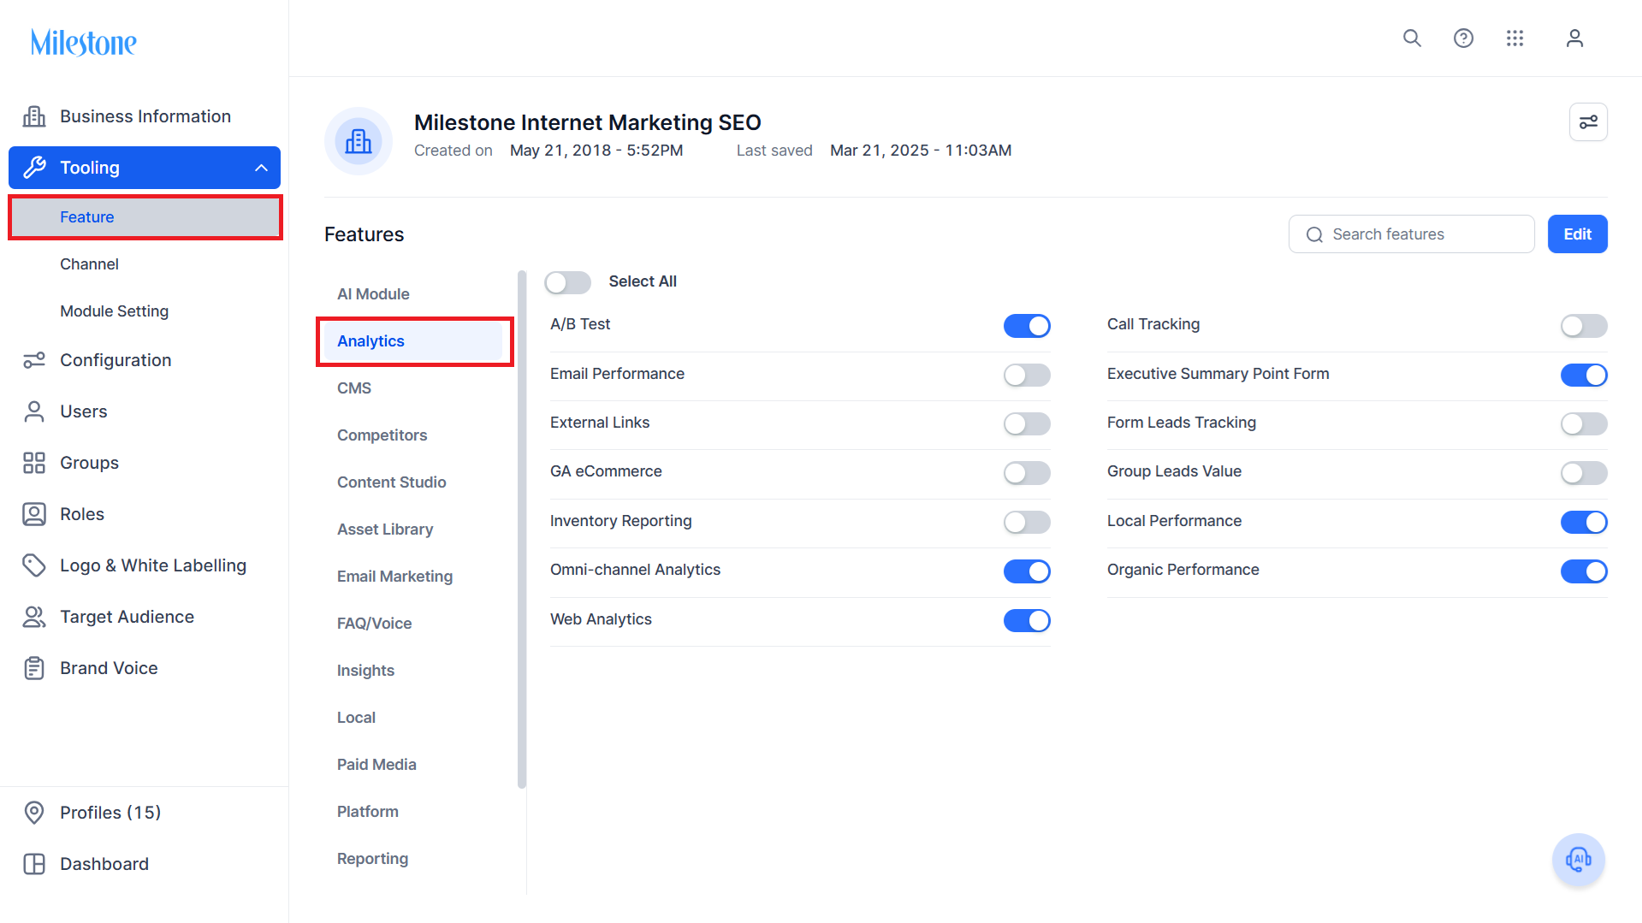Enable the Email Performance toggle

[1027, 376]
